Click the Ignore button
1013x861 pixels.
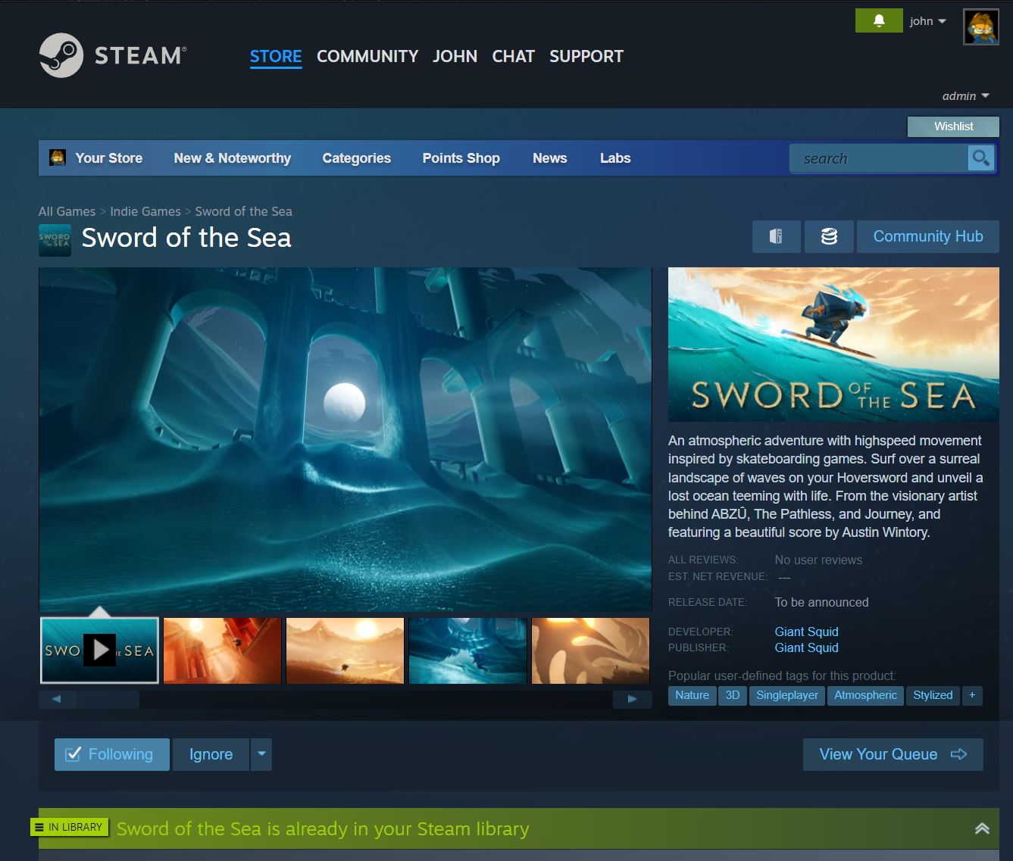click(x=211, y=754)
